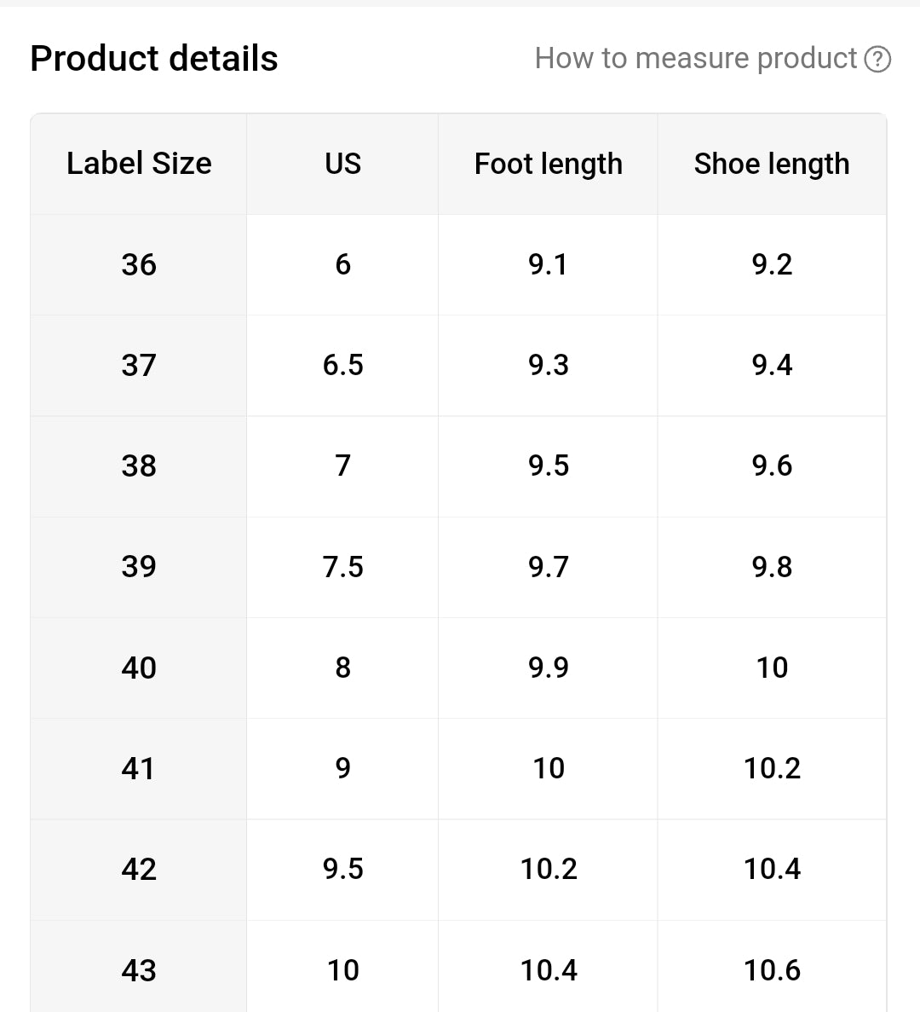The image size is (920, 1012).
Task: Select shoe length 10.6 cell
Action: (772, 969)
